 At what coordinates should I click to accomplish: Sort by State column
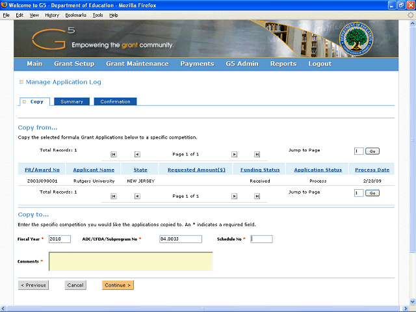140,170
